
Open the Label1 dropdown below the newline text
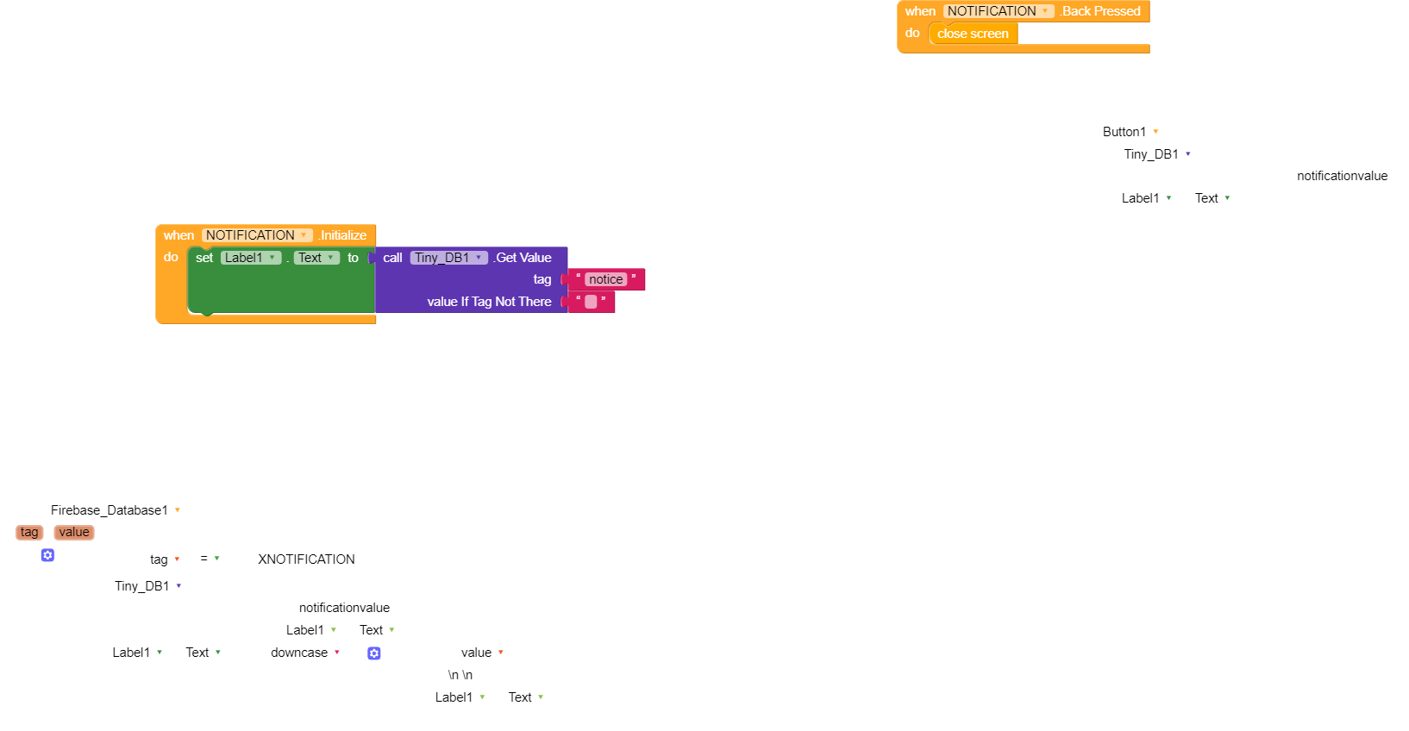[x=460, y=697]
